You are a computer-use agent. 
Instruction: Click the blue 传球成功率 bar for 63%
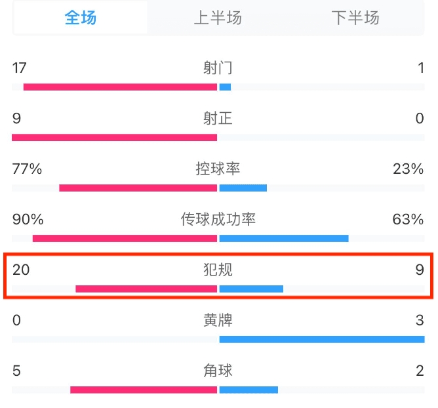pyautogui.click(x=284, y=238)
